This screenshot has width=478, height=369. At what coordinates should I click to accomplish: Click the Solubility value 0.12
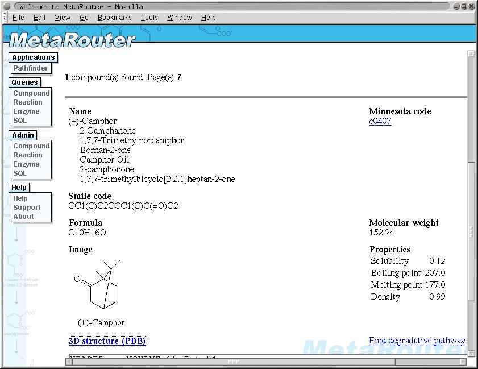[437, 261]
